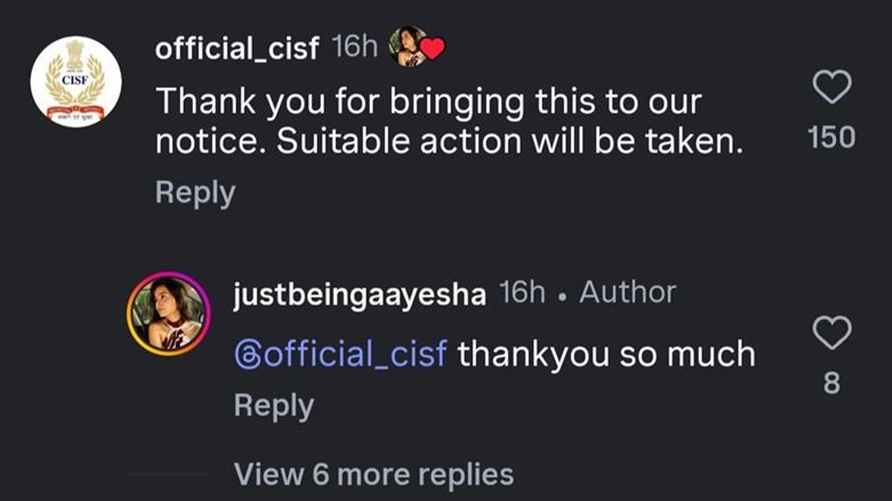This screenshot has height=501, width=892.
Task: Click the red heart beside the small avatar
Action: click(433, 50)
